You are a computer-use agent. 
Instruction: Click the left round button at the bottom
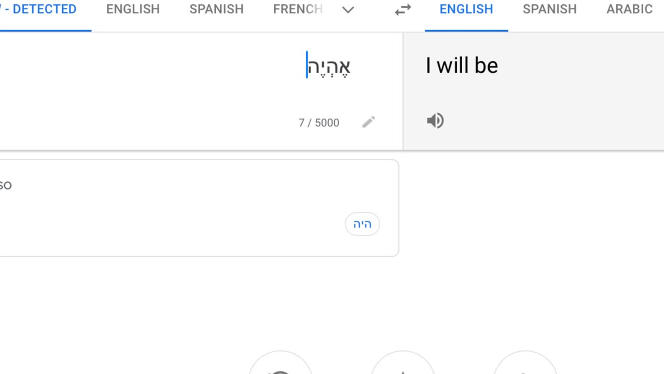pos(281,363)
